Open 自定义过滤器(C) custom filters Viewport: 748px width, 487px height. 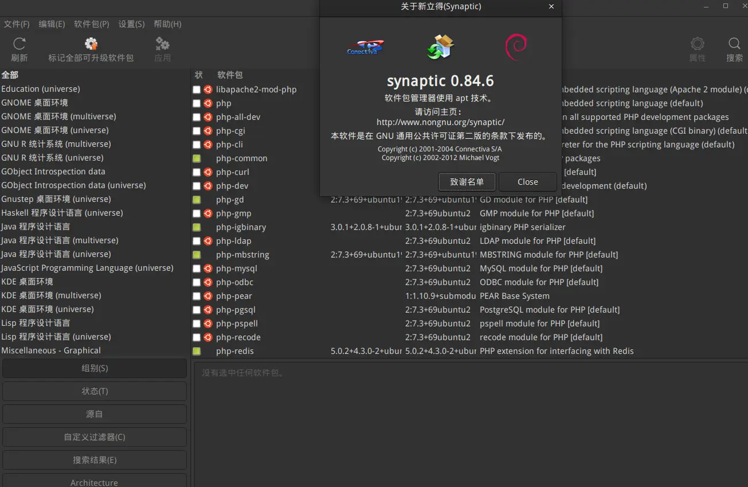point(95,437)
